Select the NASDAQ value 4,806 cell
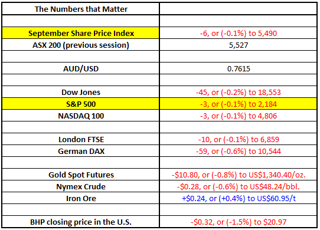The width and height of the screenshot is (320, 230). [238, 116]
